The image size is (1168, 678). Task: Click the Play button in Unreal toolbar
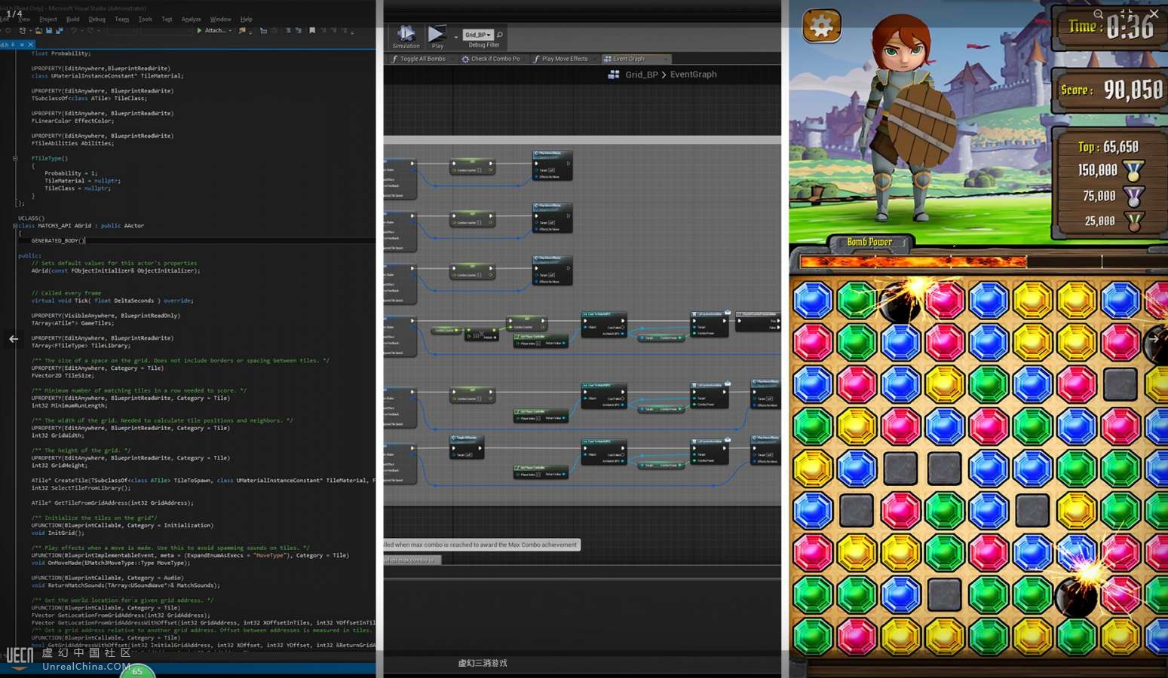tap(437, 38)
